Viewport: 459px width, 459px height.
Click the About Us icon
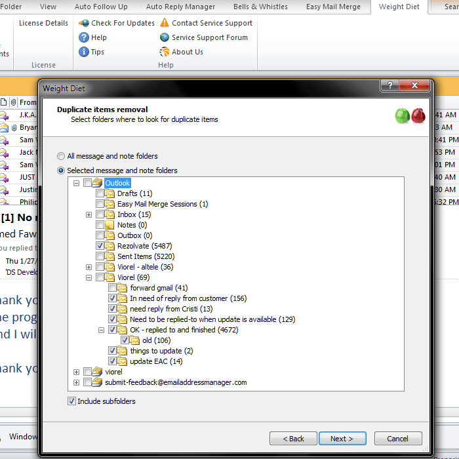coord(165,52)
